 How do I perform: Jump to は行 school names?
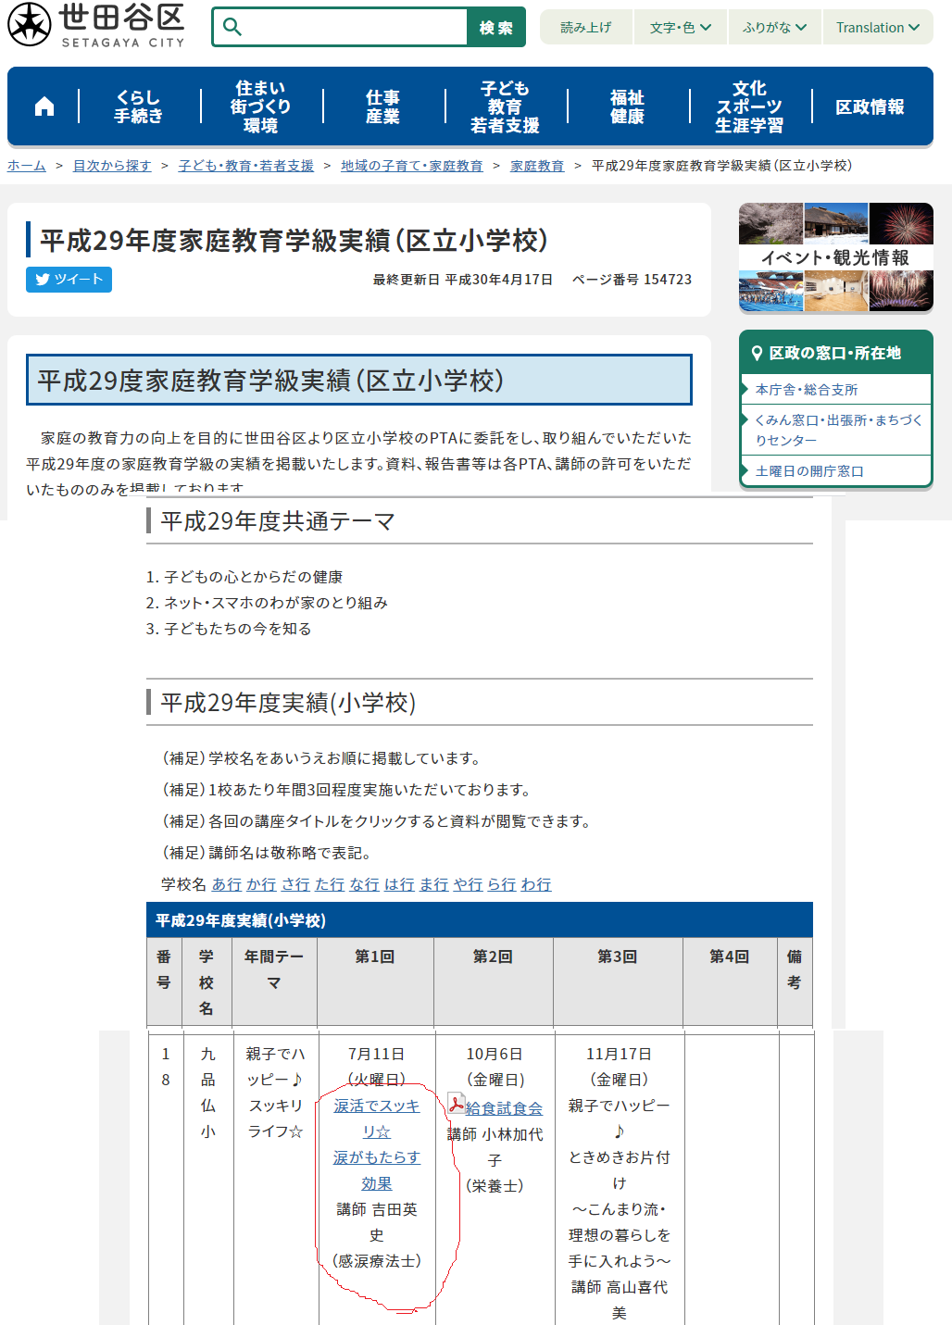399,884
